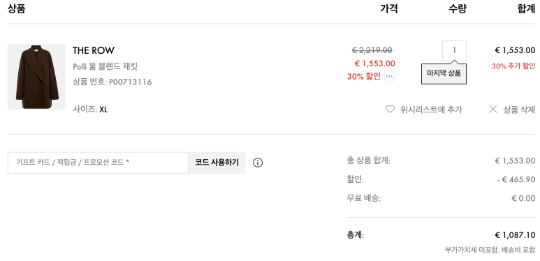Click the struck-through € 2,219.00 price

[x=372, y=50]
